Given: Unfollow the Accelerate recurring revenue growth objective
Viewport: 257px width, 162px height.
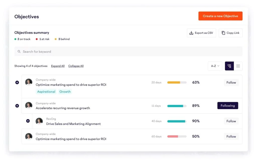Looking at the screenshot, I should (227, 106).
